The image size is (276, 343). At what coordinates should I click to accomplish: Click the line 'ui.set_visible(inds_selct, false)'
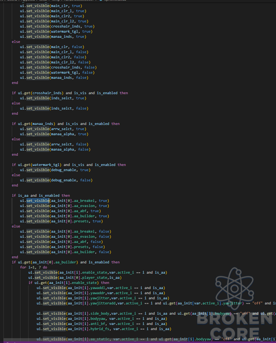(54, 108)
